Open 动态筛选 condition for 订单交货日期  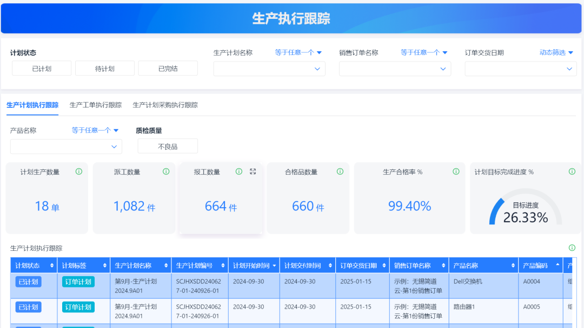[556, 52]
